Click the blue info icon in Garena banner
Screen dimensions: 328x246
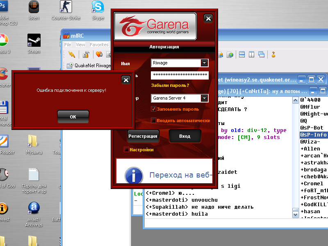134,175
